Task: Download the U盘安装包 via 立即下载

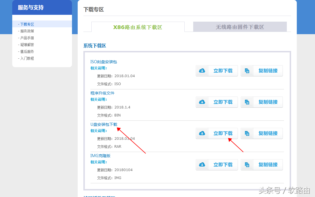Action: point(223,134)
